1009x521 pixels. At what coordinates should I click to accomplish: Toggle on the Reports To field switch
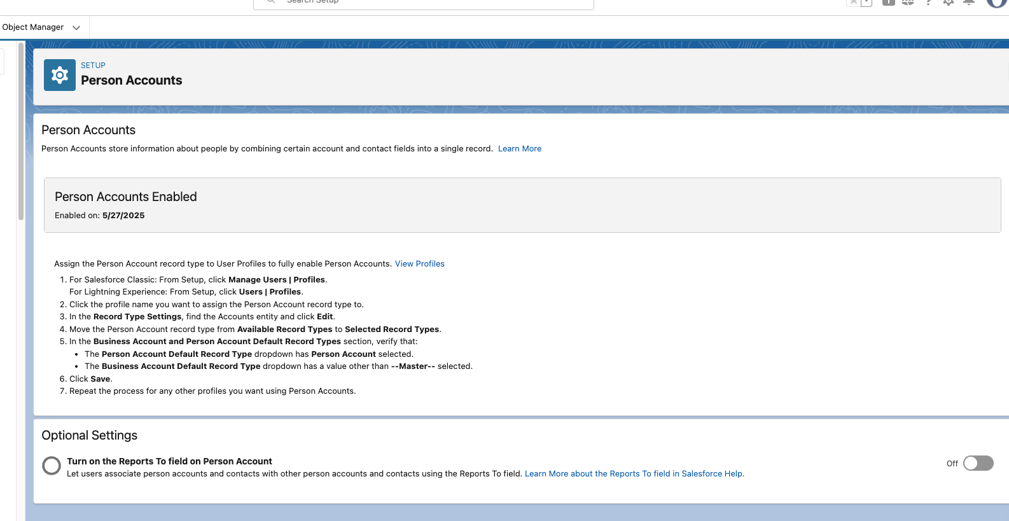point(978,463)
